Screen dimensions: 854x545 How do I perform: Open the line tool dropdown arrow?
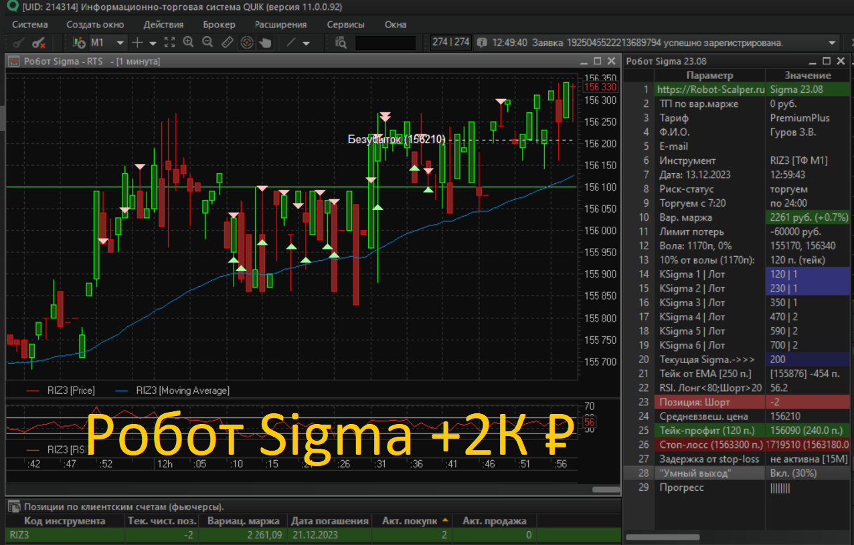click(307, 43)
